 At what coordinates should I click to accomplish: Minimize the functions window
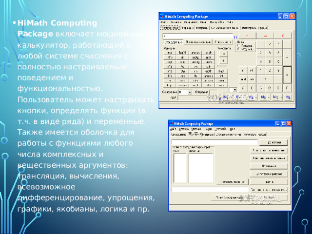[277, 123]
